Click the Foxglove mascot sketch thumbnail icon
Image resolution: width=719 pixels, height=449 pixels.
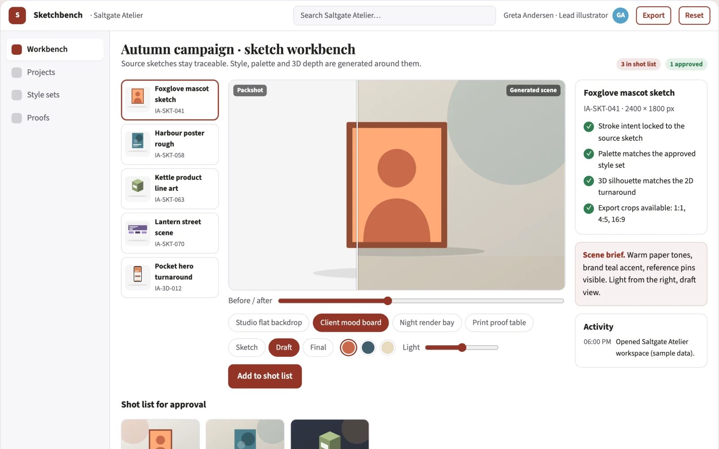(138, 100)
